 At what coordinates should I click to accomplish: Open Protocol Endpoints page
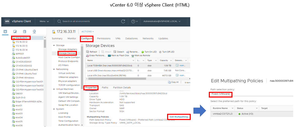[x=68, y=61]
